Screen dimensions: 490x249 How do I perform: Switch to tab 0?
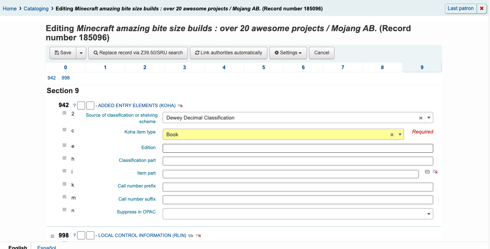point(66,68)
